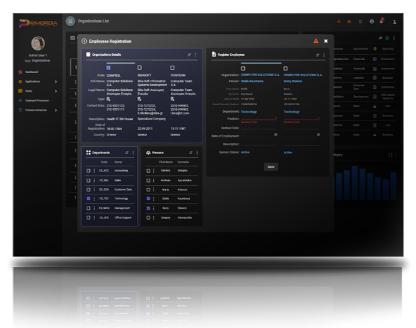Image resolution: width=416 pixels, height=328 pixels.
Task: Click the home icon in top bar
Action: [x=349, y=22]
